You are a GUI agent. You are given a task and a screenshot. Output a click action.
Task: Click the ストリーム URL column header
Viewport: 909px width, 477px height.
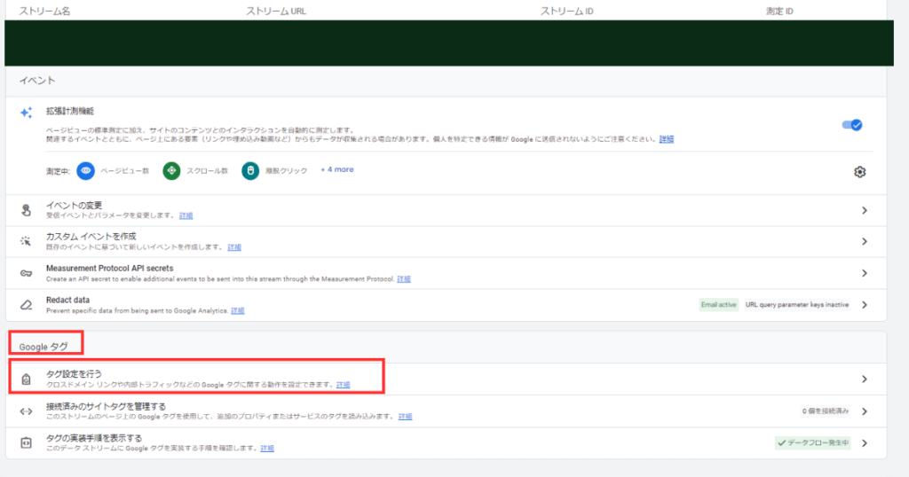[276, 11]
